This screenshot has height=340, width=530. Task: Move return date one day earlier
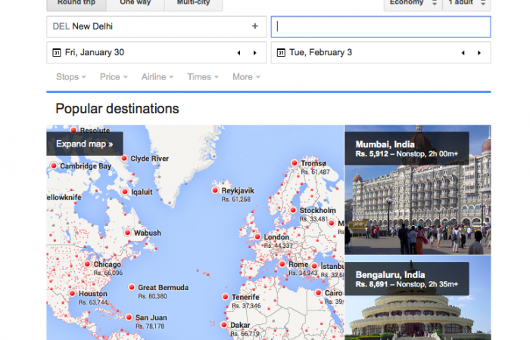[x=463, y=53]
